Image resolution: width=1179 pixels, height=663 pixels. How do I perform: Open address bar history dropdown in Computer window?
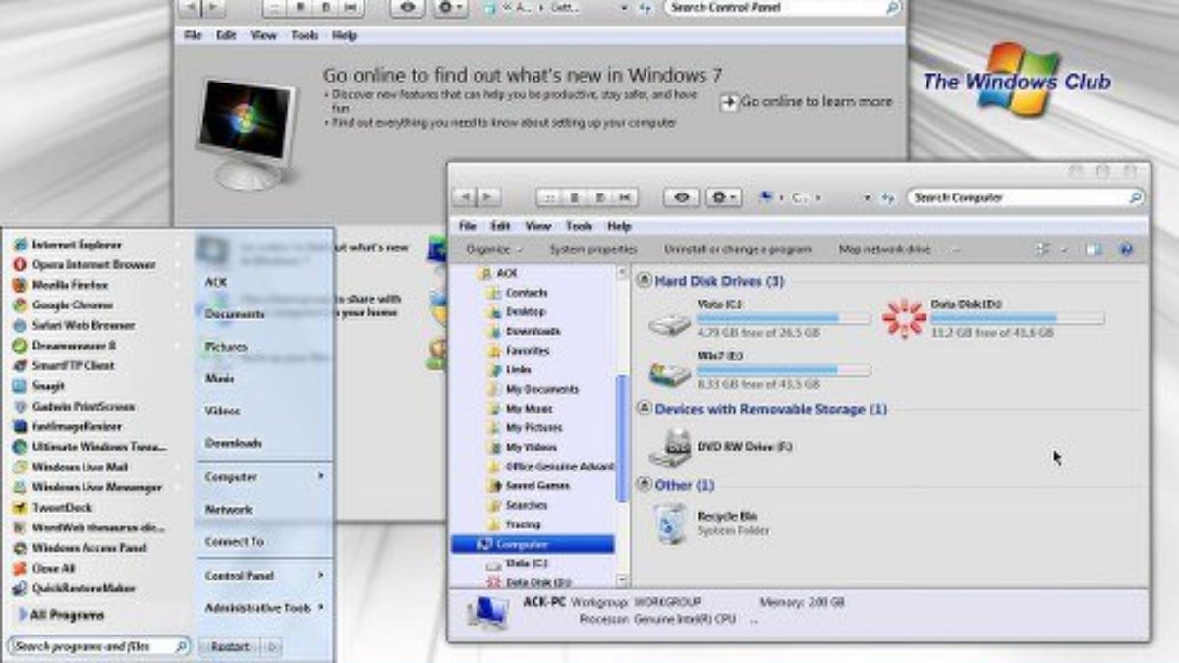point(868,198)
